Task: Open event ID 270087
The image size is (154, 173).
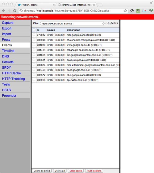Action: 41,35
